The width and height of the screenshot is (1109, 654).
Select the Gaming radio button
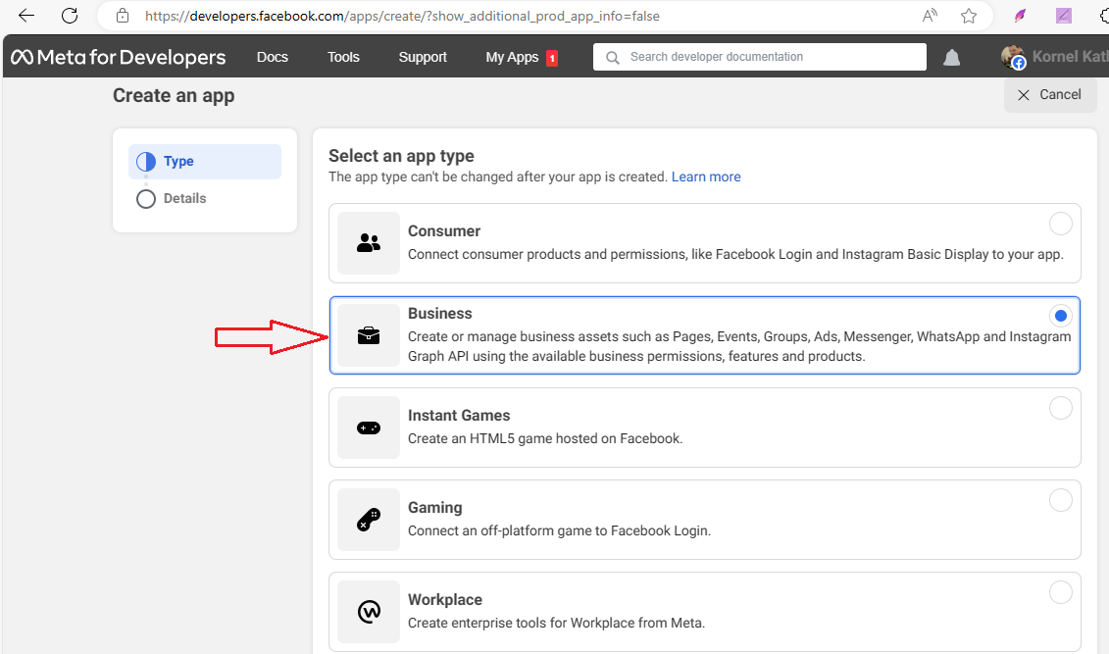pyautogui.click(x=1060, y=501)
